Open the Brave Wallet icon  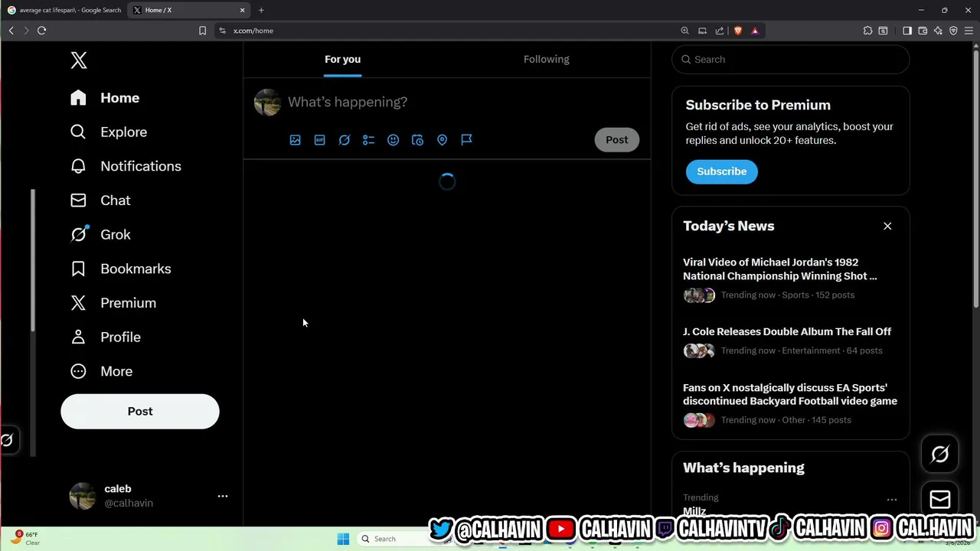(x=923, y=31)
